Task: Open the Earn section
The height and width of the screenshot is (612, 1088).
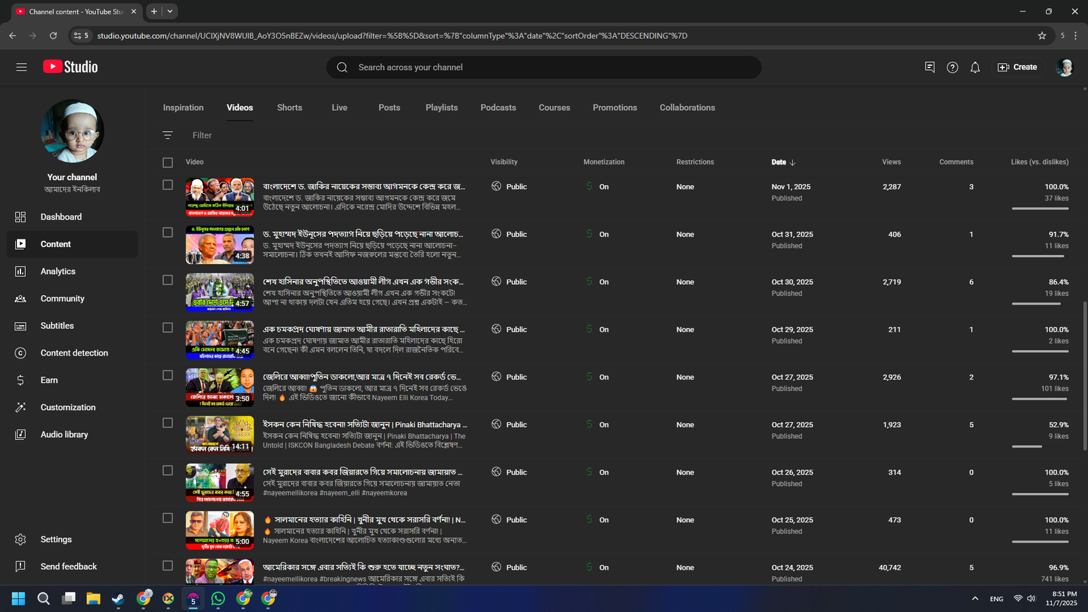Action: [49, 380]
